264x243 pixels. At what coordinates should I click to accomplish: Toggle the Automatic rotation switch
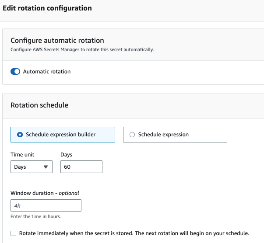pos(15,72)
